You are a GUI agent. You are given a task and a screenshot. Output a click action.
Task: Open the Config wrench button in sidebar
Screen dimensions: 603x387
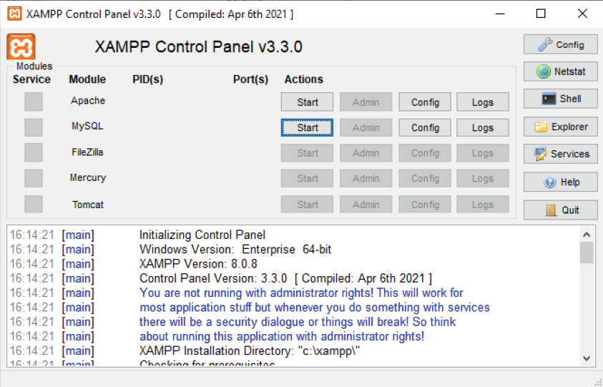(x=561, y=44)
